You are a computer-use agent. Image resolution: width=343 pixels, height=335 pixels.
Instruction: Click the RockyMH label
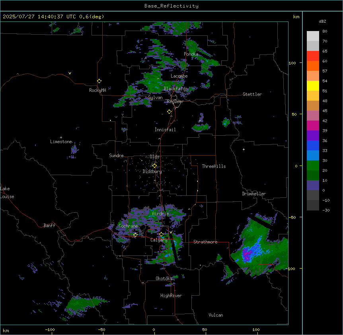point(97,90)
